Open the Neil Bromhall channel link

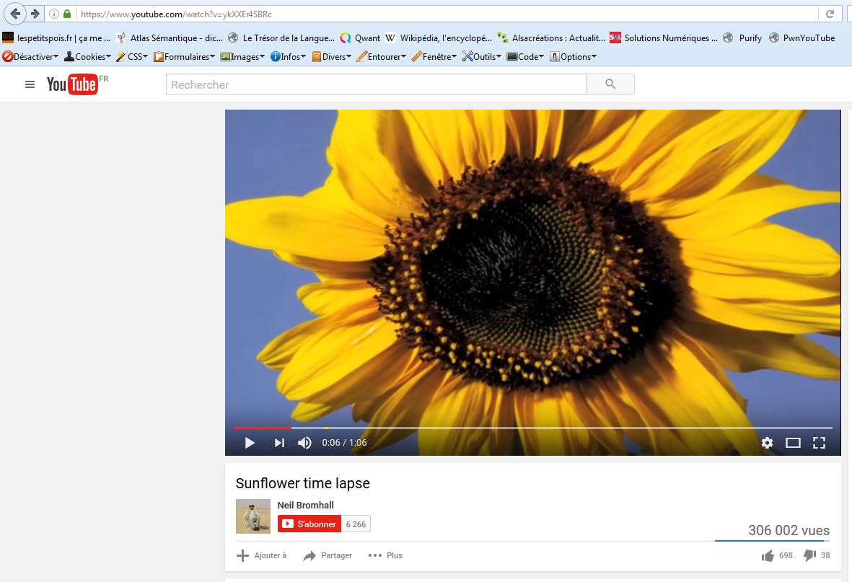point(305,506)
